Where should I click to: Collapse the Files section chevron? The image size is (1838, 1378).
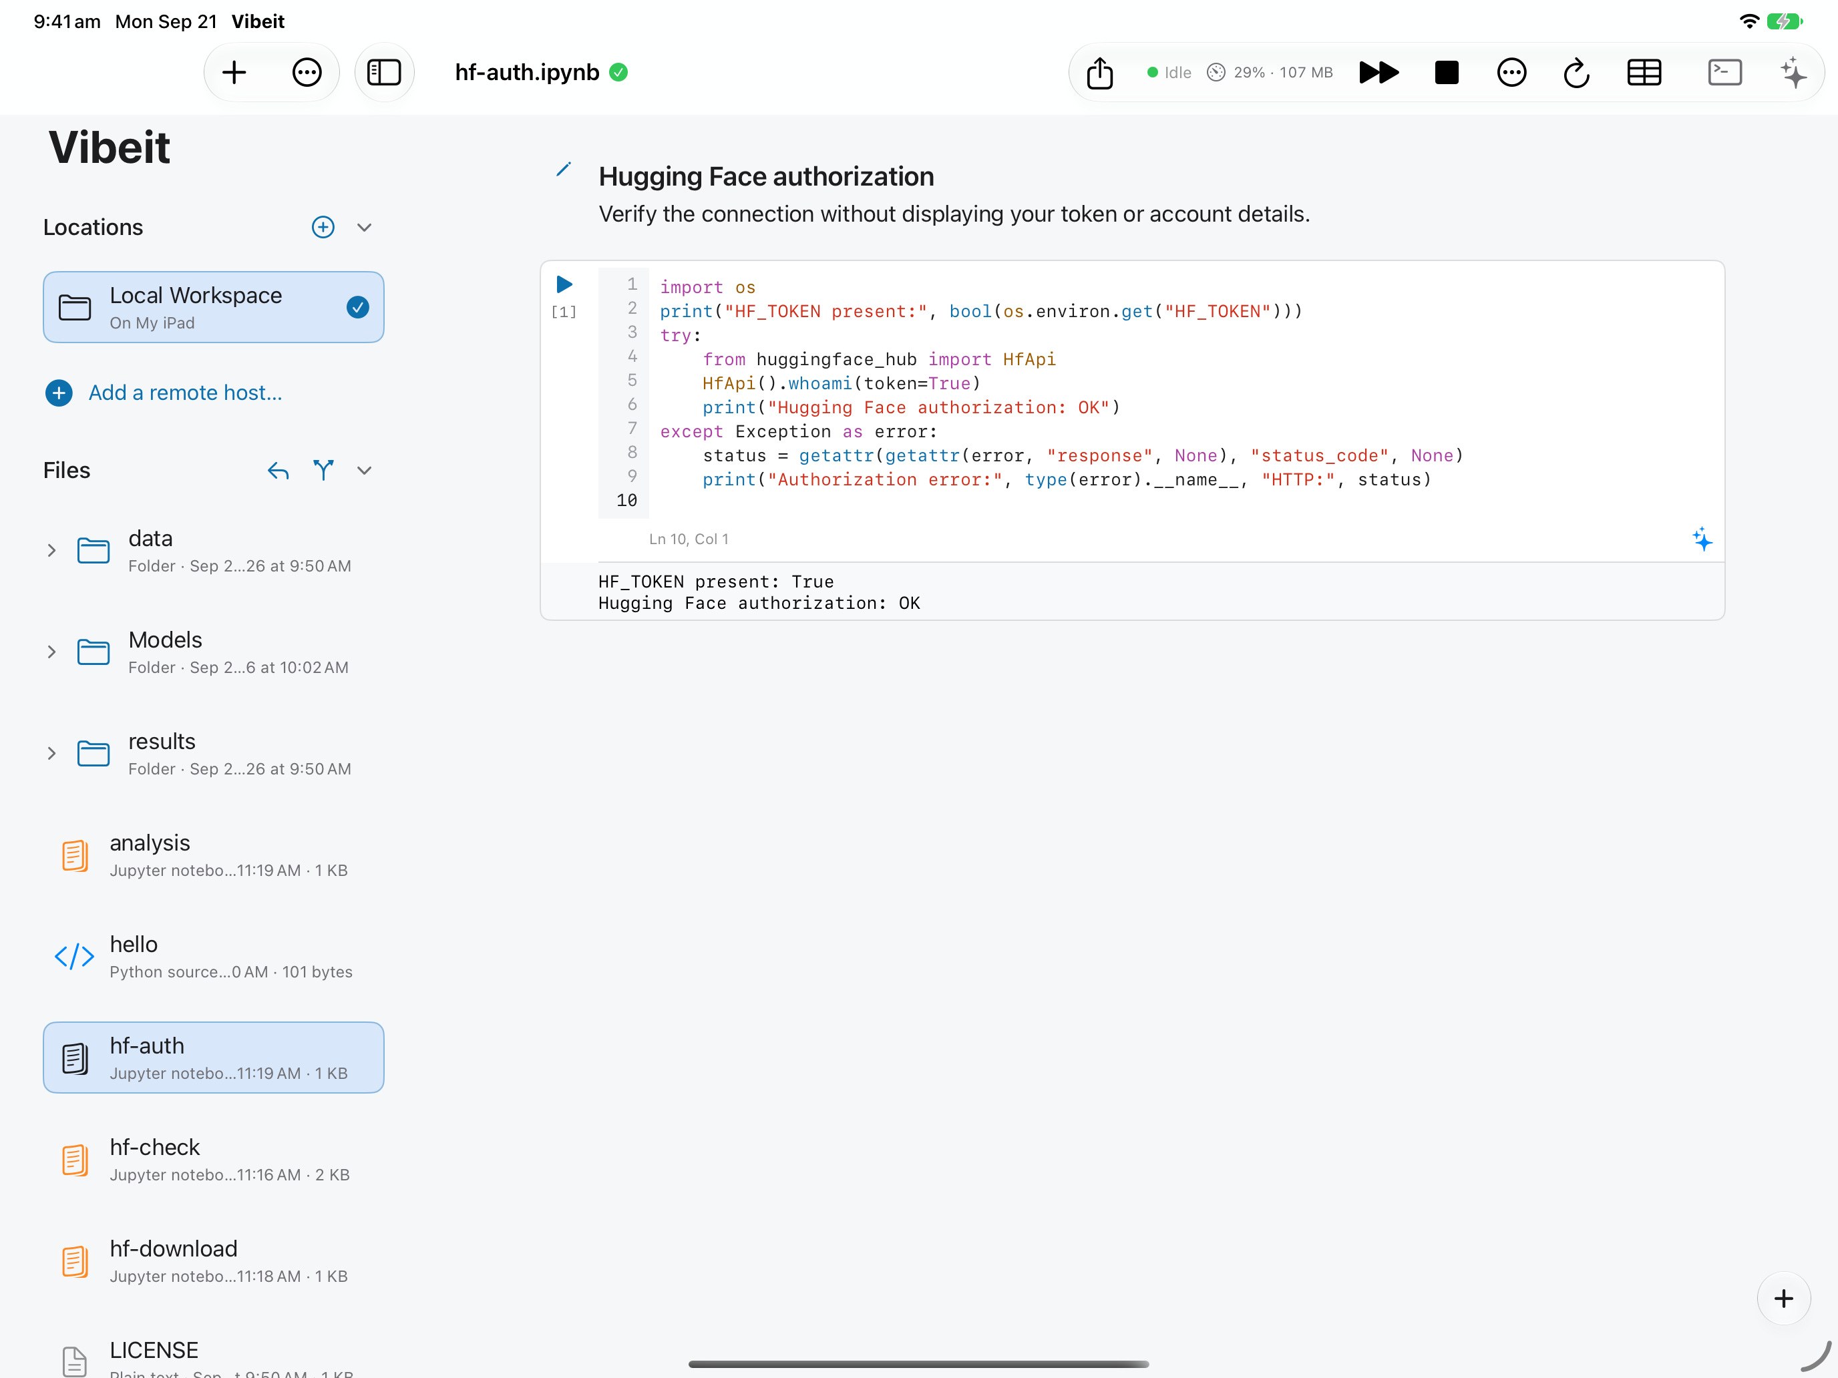(x=364, y=470)
